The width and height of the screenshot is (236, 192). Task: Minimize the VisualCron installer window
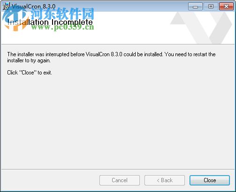click(195, 7)
